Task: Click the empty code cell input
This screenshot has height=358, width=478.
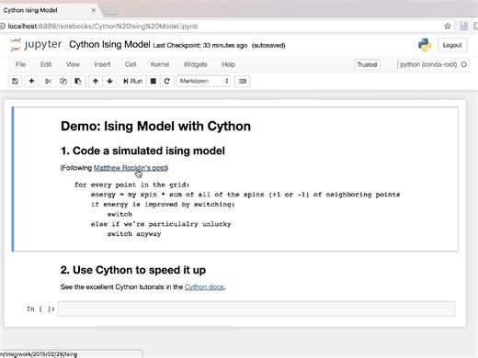Action: [x=256, y=308]
